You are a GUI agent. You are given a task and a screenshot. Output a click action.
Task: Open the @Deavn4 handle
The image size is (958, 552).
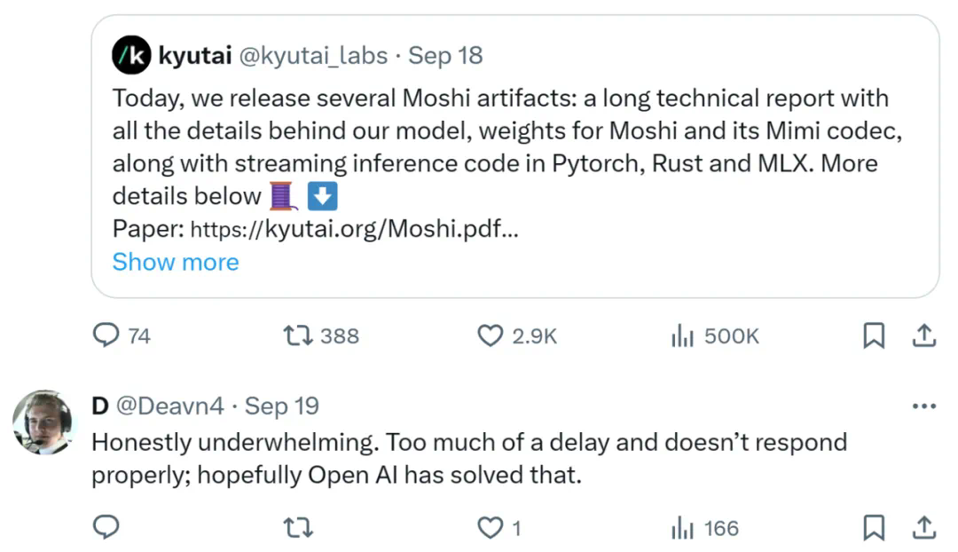169,406
